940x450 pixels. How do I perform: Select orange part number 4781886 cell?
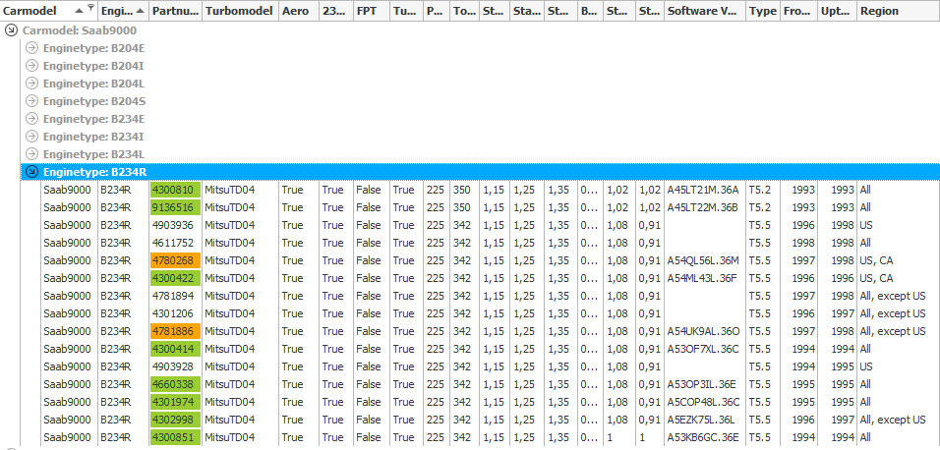pyautogui.click(x=175, y=331)
